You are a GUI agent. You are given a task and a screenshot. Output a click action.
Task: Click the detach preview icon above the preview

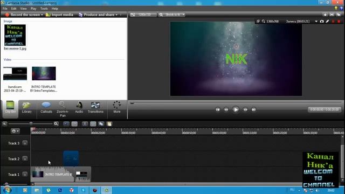(339, 15)
